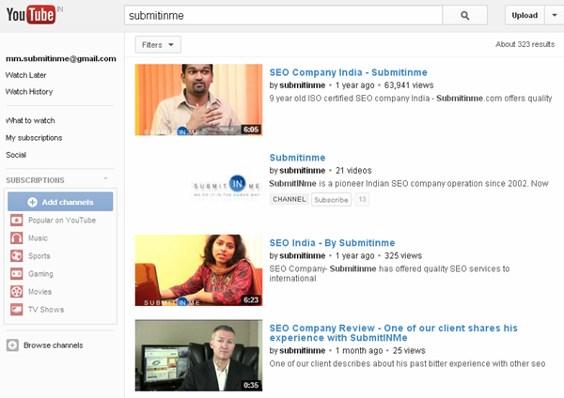
Task: Click the 21 videos text
Action: 353,170
